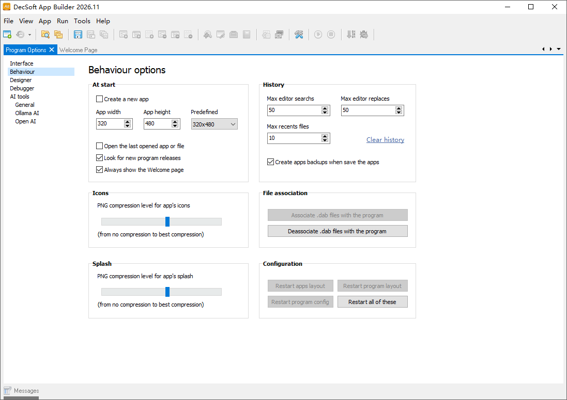Click the blue floppy disk save icon
Viewport: 567px width, 400px height.
click(78, 34)
